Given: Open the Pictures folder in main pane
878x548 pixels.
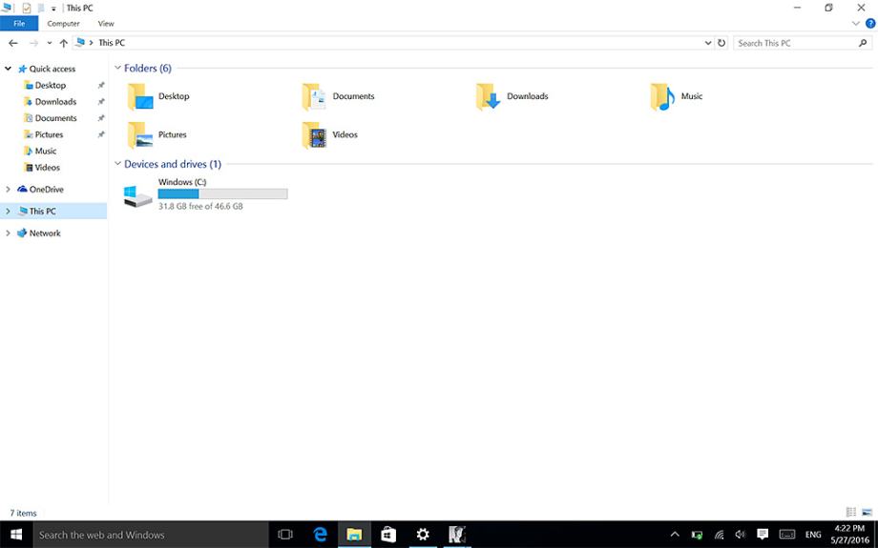Looking at the screenshot, I should point(157,134).
